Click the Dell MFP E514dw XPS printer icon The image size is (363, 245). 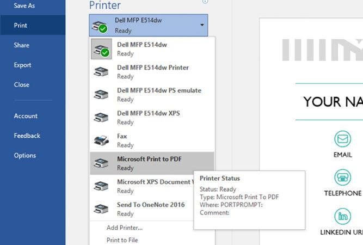(101, 118)
